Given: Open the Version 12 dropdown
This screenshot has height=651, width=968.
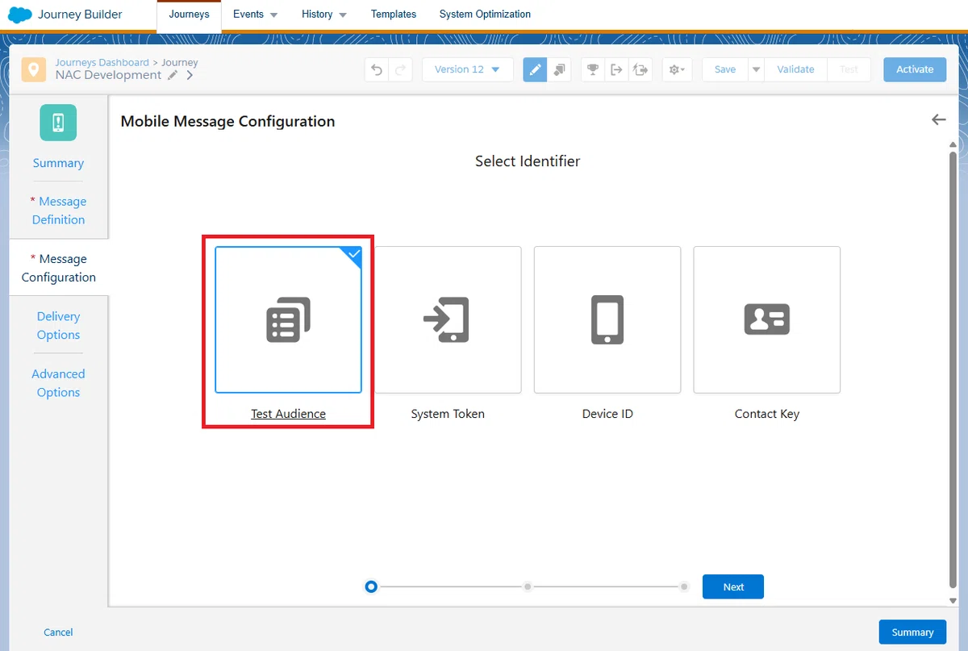Looking at the screenshot, I should click(468, 69).
